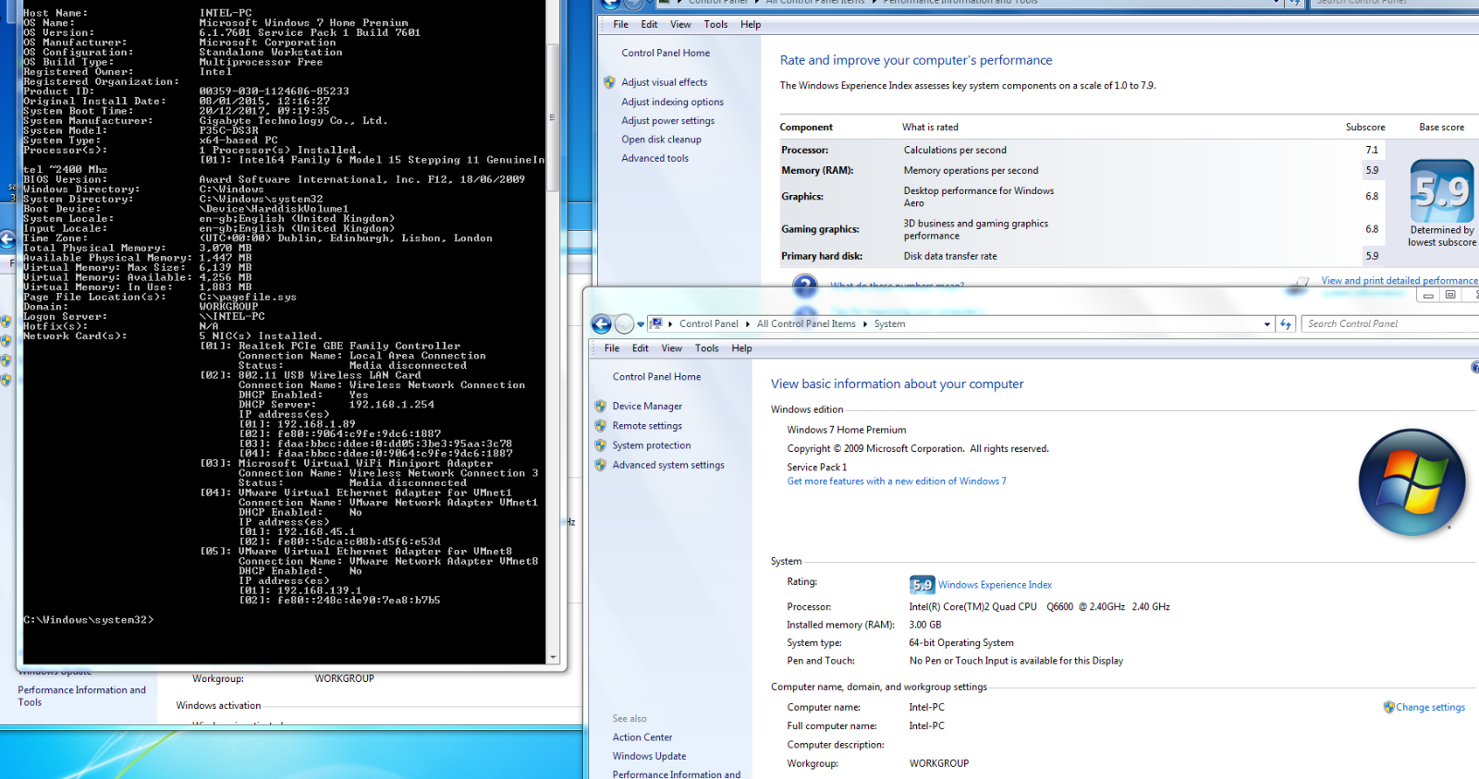Viewport: 1479px width, 779px height.
Task: Expand the breadcrumb arrow before All Control Panel Items
Action: [x=748, y=324]
